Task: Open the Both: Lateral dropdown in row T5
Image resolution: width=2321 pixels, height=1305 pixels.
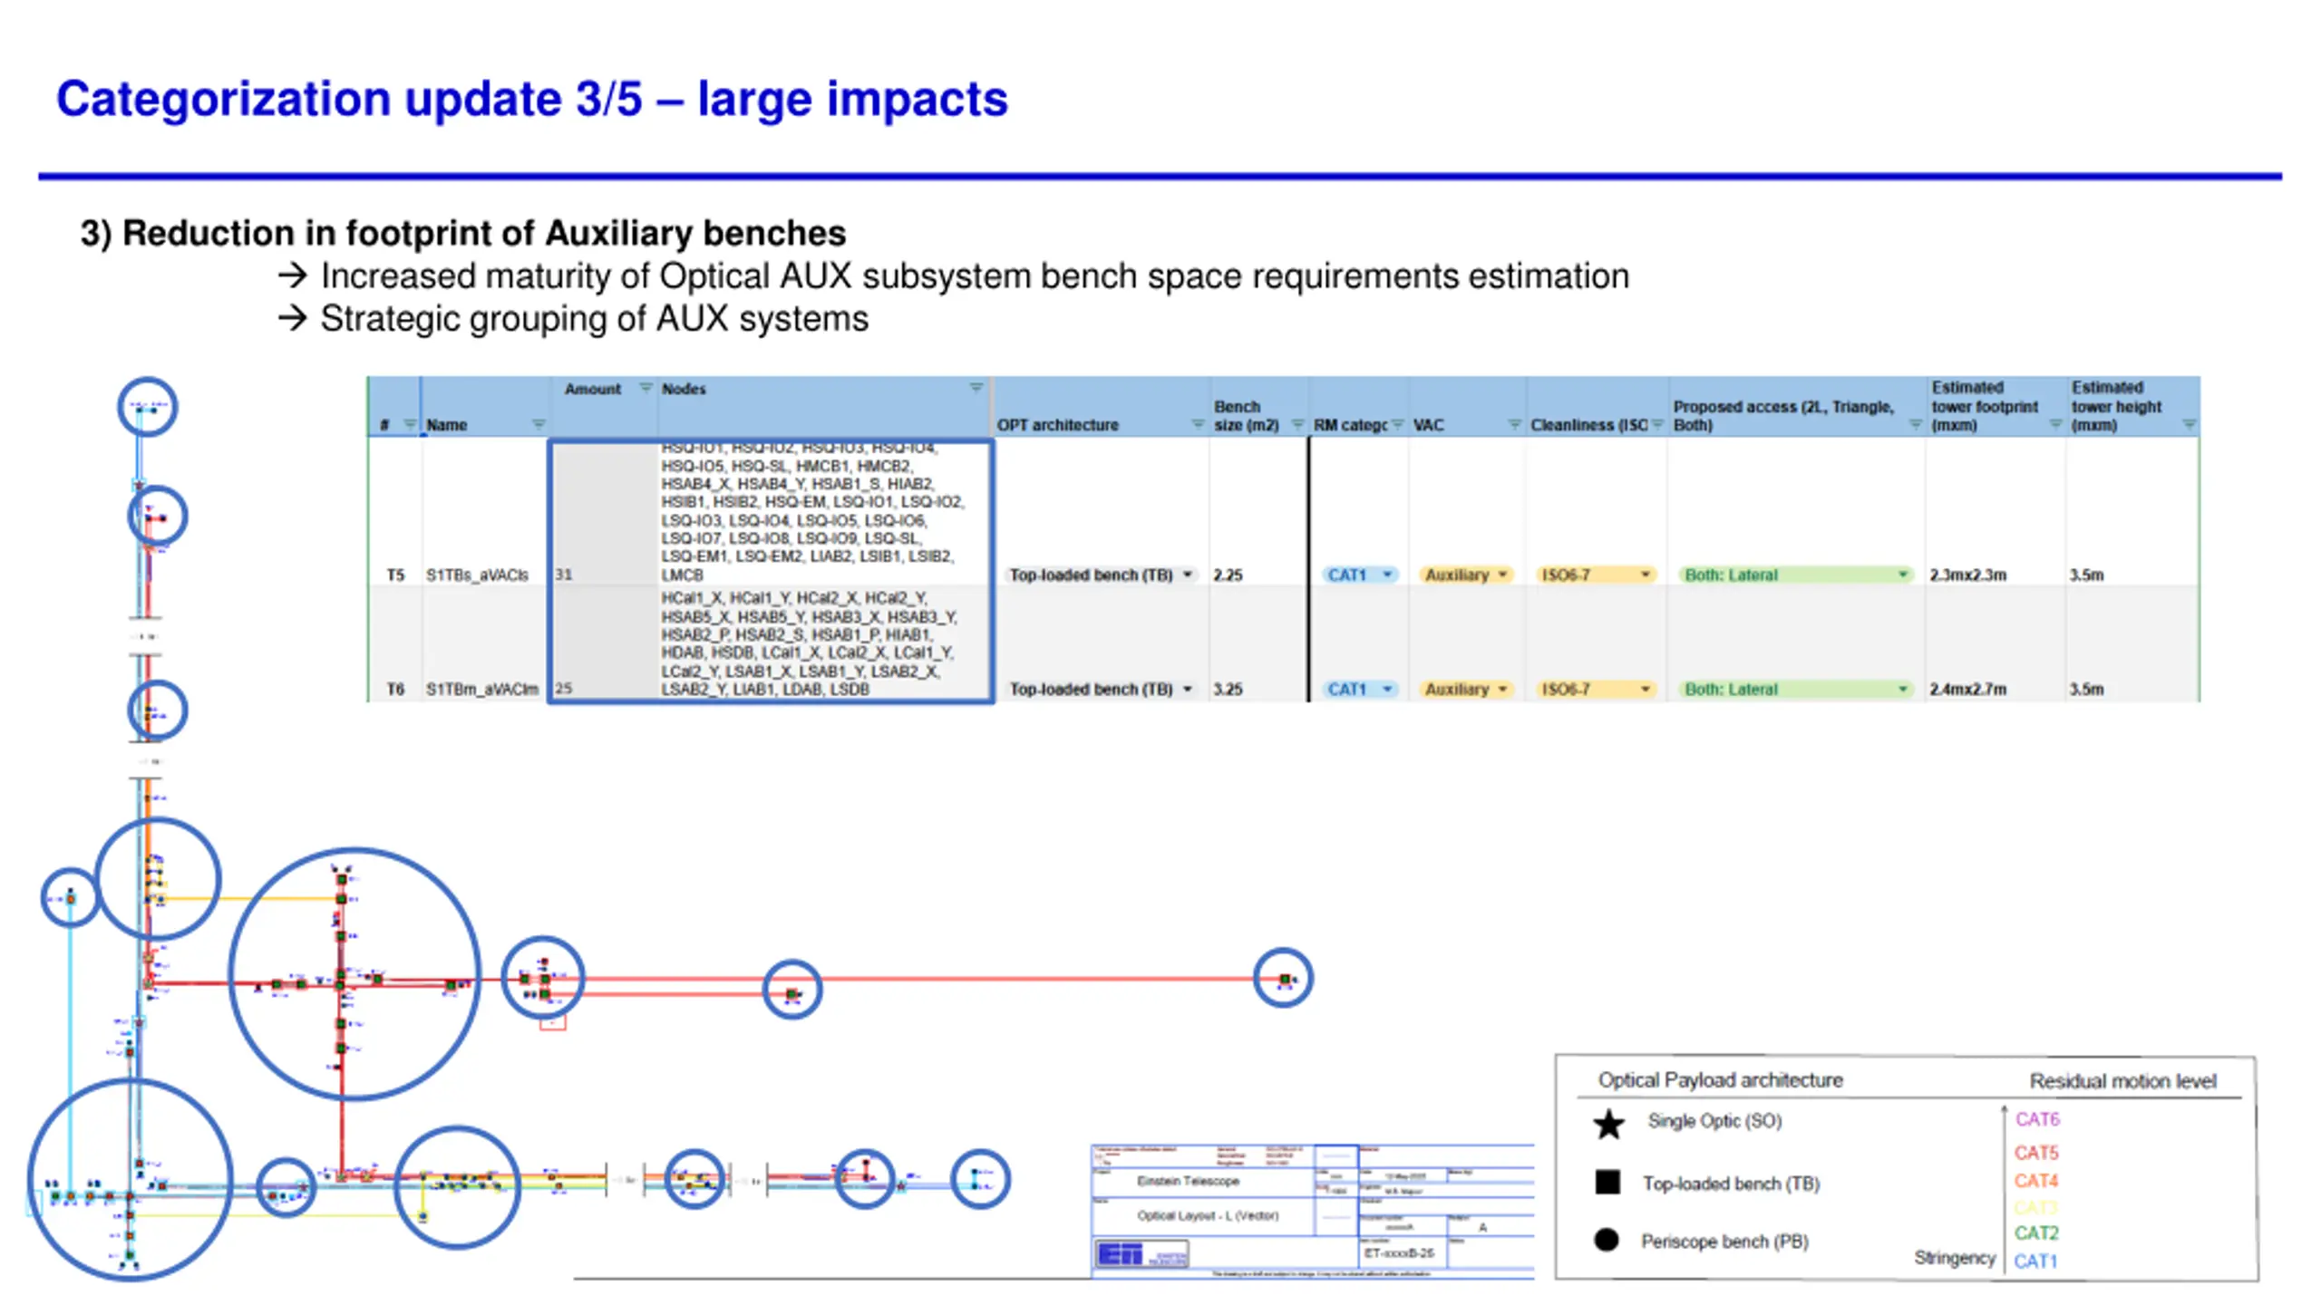Action: 1795,575
